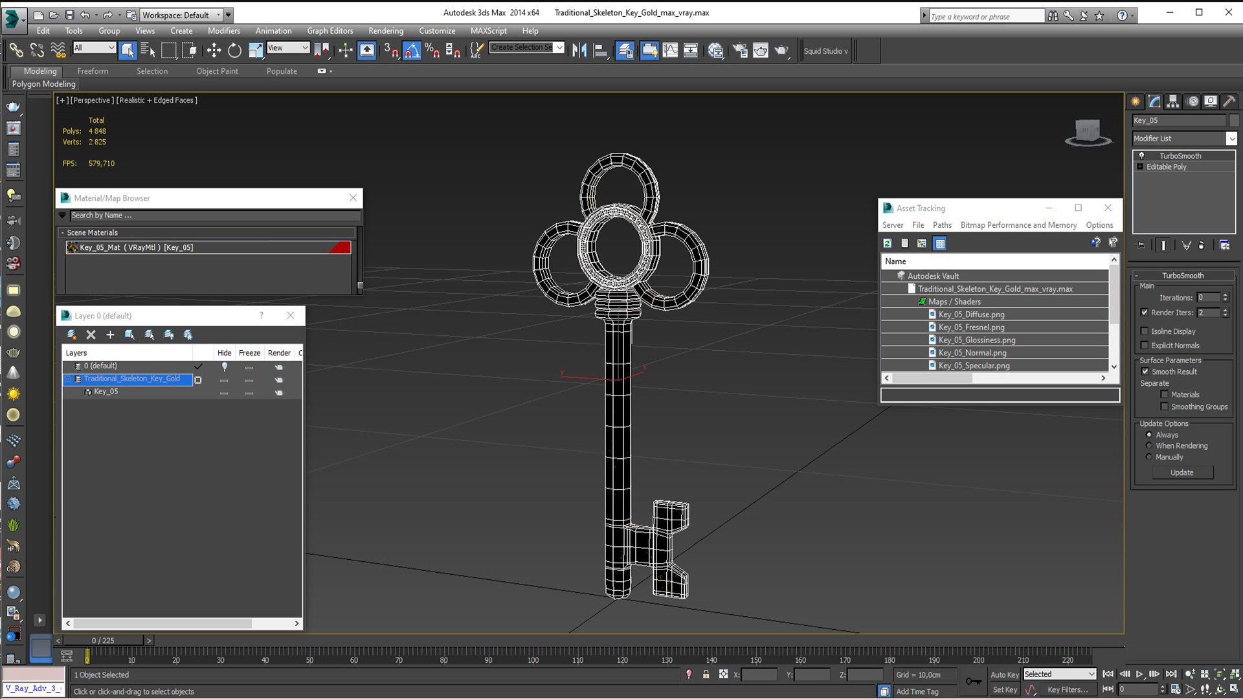
Task: Open the Rendering menu
Action: pos(386,31)
